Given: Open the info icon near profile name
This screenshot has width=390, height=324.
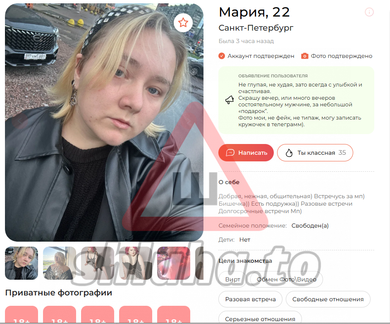Looking at the screenshot, I should [369, 12].
